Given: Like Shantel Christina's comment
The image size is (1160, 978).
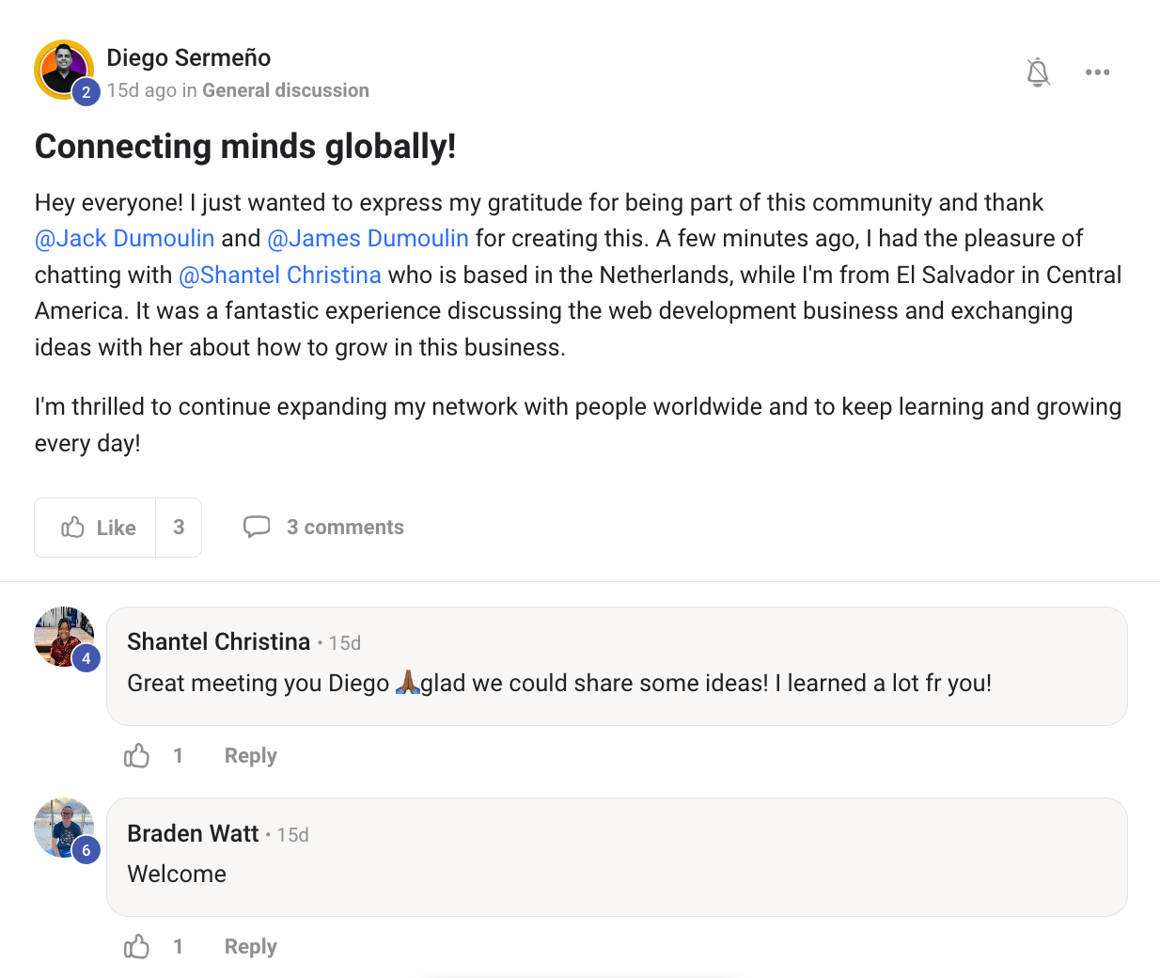Looking at the screenshot, I should click(137, 756).
